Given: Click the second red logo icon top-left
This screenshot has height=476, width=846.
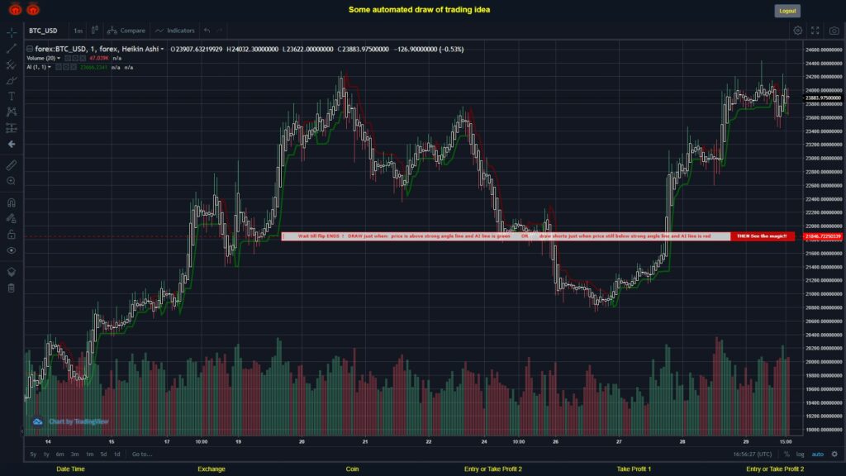Looking at the screenshot, I should click(33, 9).
